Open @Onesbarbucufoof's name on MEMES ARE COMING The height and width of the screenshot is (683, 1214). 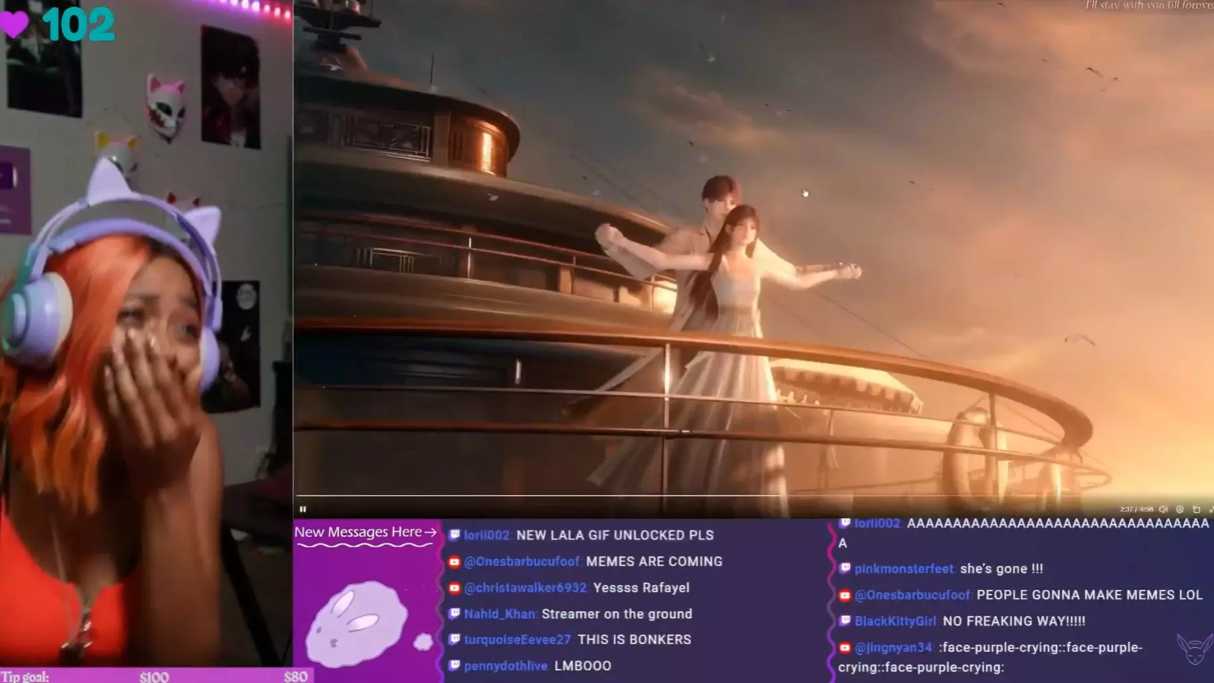[x=522, y=561]
